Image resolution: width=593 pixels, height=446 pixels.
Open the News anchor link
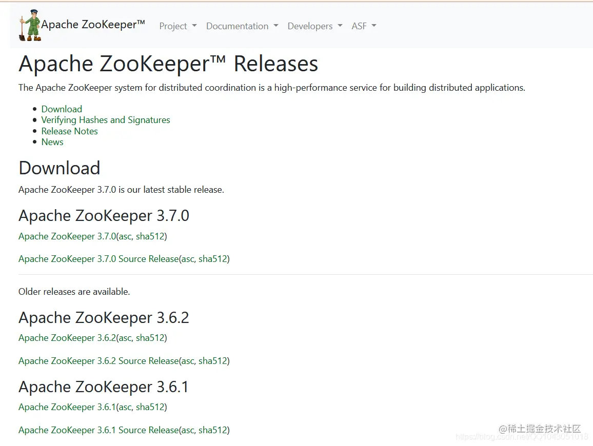(52, 142)
